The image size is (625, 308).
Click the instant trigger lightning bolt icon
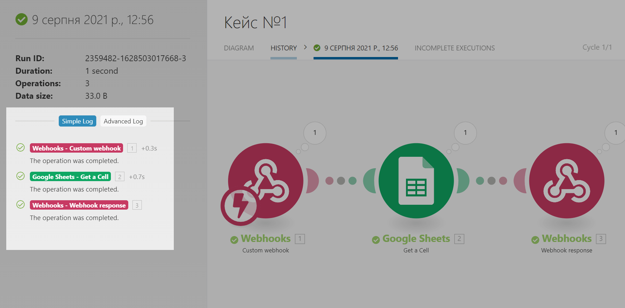tap(240, 206)
